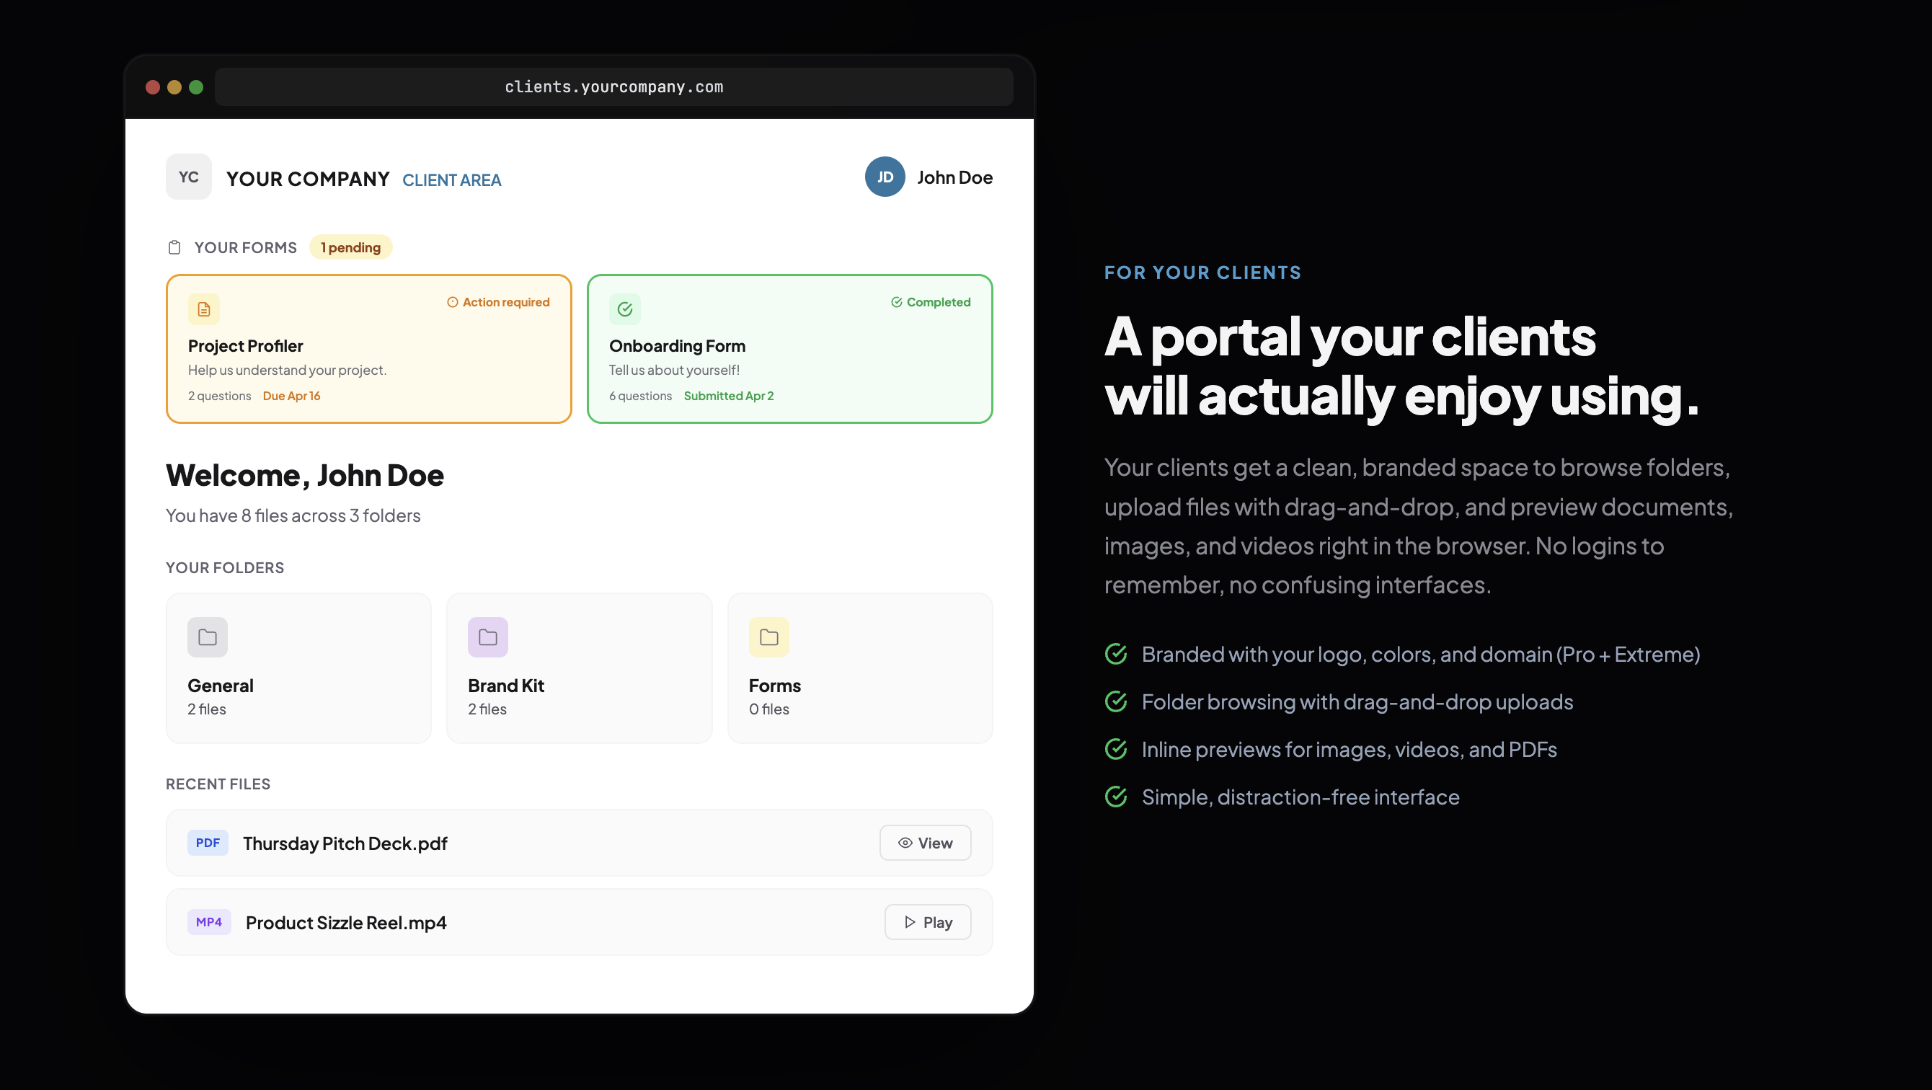Open the yellow Forms folder icon
The width and height of the screenshot is (1932, 1090).
(x=768, y=637)
